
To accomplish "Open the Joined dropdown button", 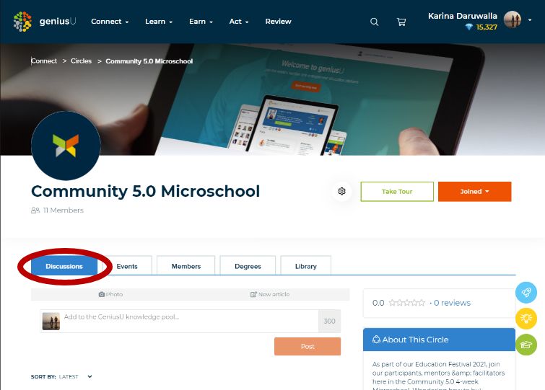I will click(x=474, y=192).
